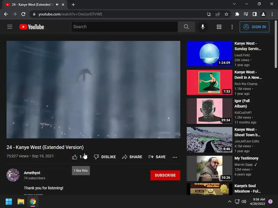Go to YouTube home via logo
The image size is (278, 208).
[32, 27]
